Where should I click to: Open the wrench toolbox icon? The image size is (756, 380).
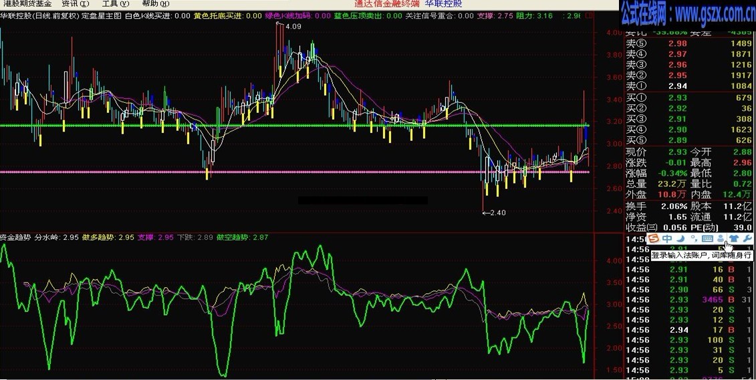tap(747, 238)
